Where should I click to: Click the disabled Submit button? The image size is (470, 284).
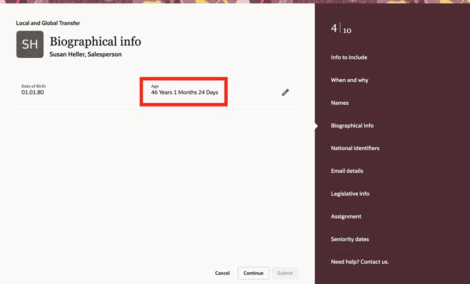point(285,273)
